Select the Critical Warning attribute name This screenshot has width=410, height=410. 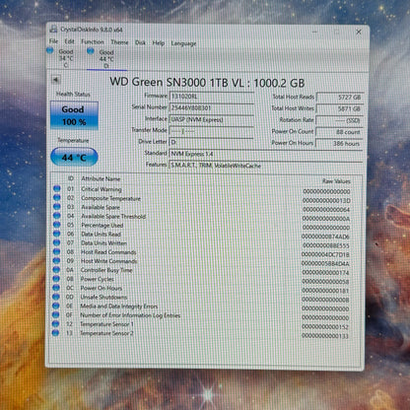[x=102, y=189]
